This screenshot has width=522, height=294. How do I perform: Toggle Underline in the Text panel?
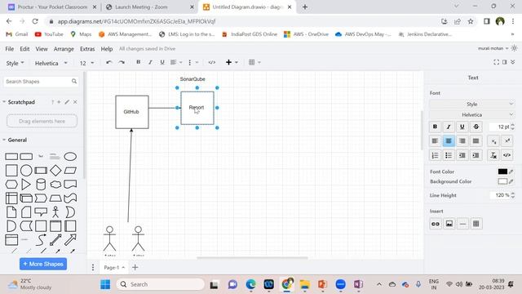pos(462,127)
